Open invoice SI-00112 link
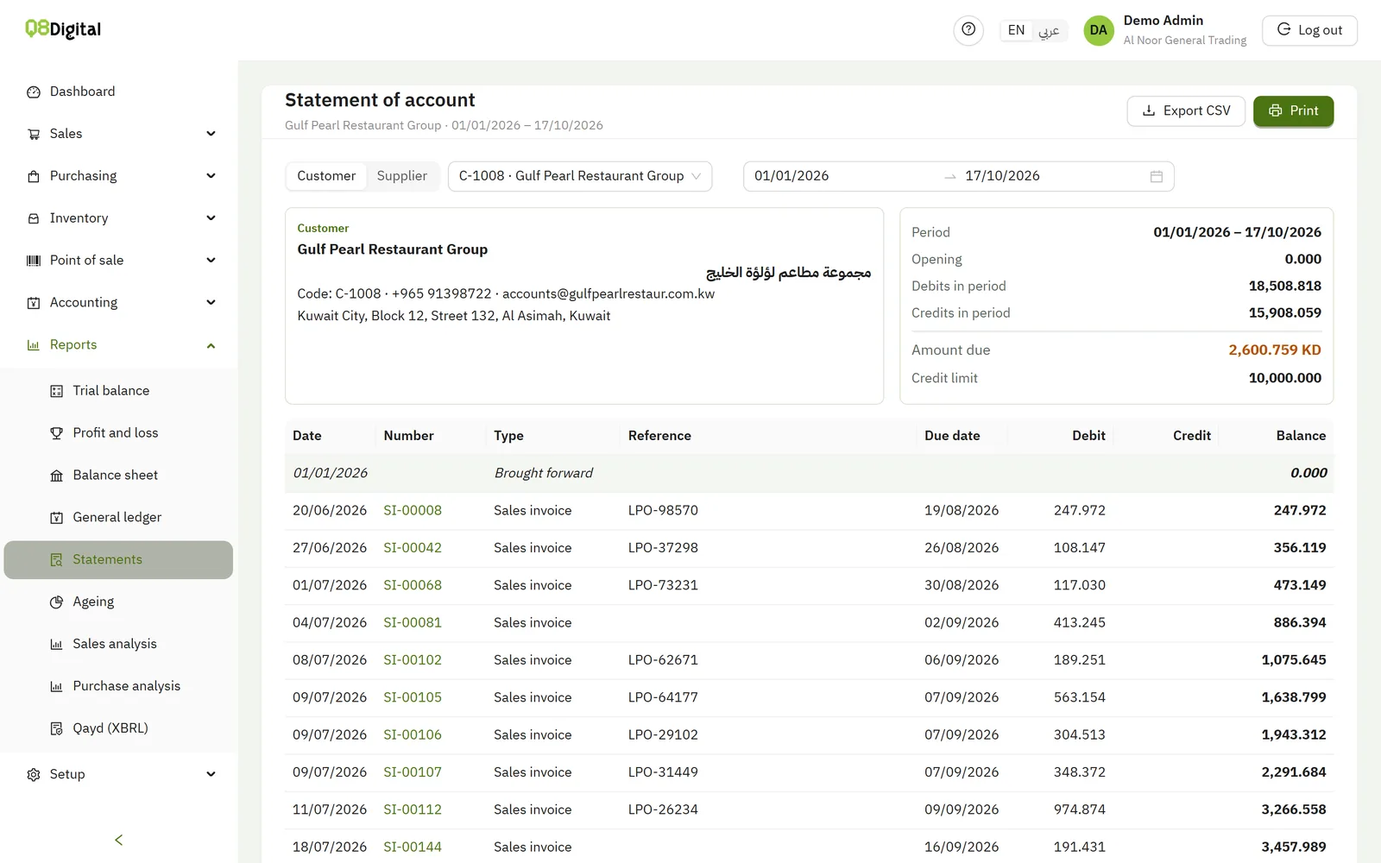The height and width of the screenshot is (863, 1381). 413,809
